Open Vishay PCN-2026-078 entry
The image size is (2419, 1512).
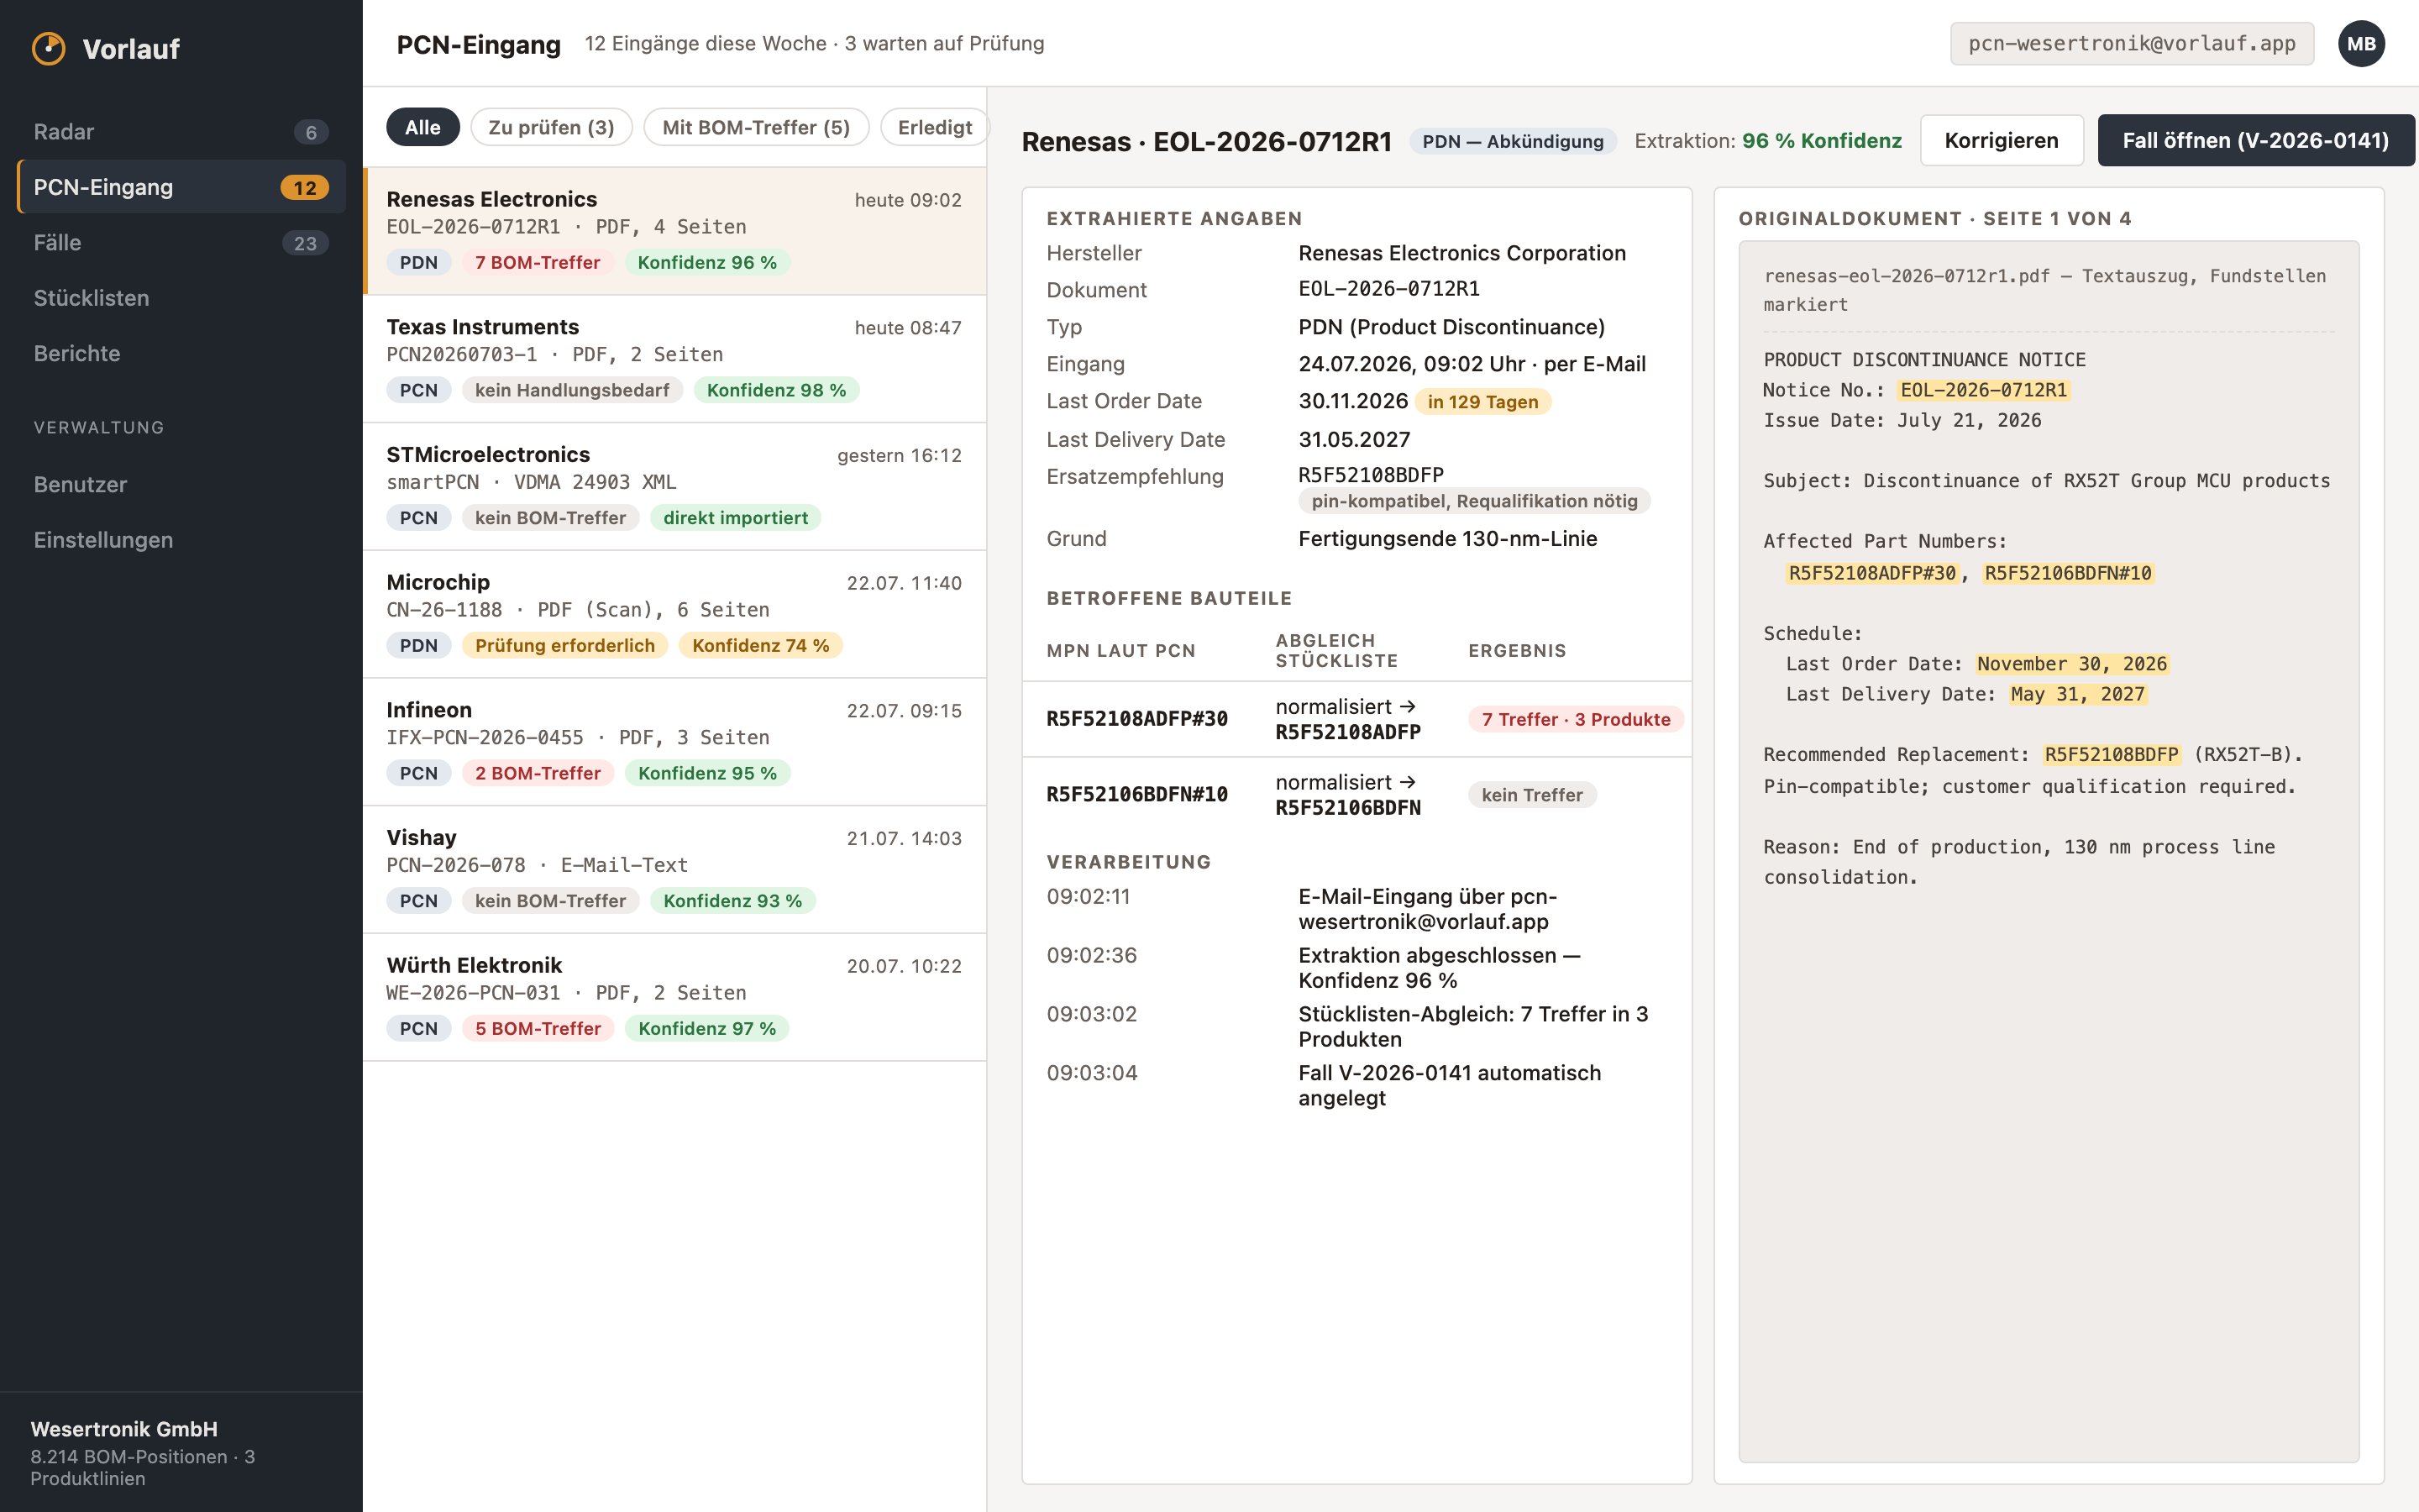point(675,869)
